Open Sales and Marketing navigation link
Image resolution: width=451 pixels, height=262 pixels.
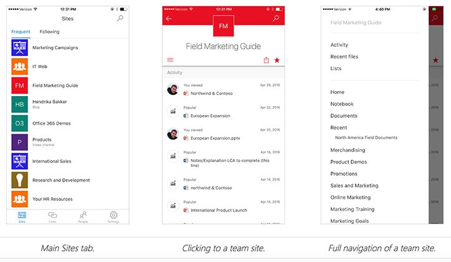tap(354, 185)
